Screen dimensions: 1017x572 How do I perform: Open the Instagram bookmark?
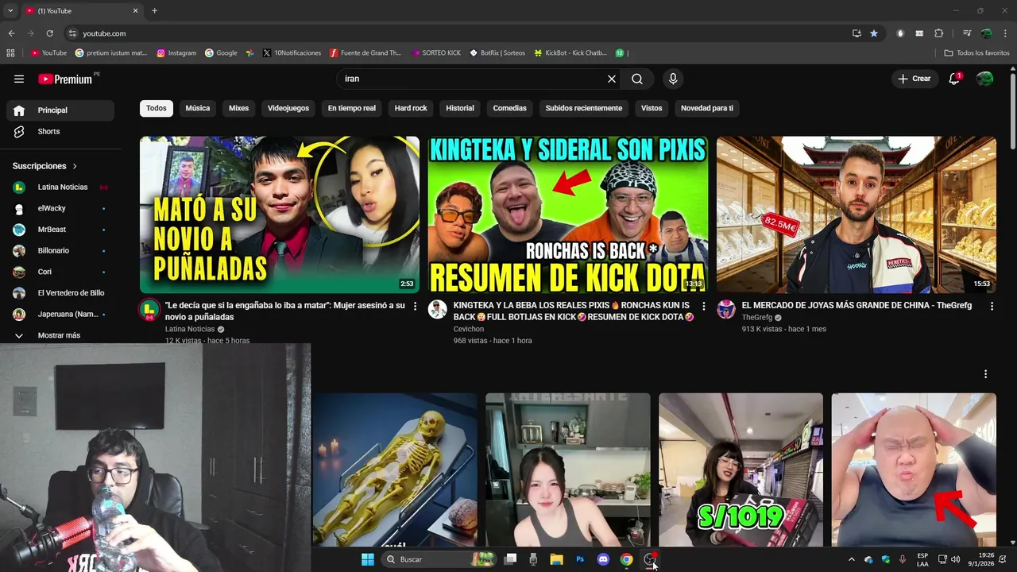[176, 53]
